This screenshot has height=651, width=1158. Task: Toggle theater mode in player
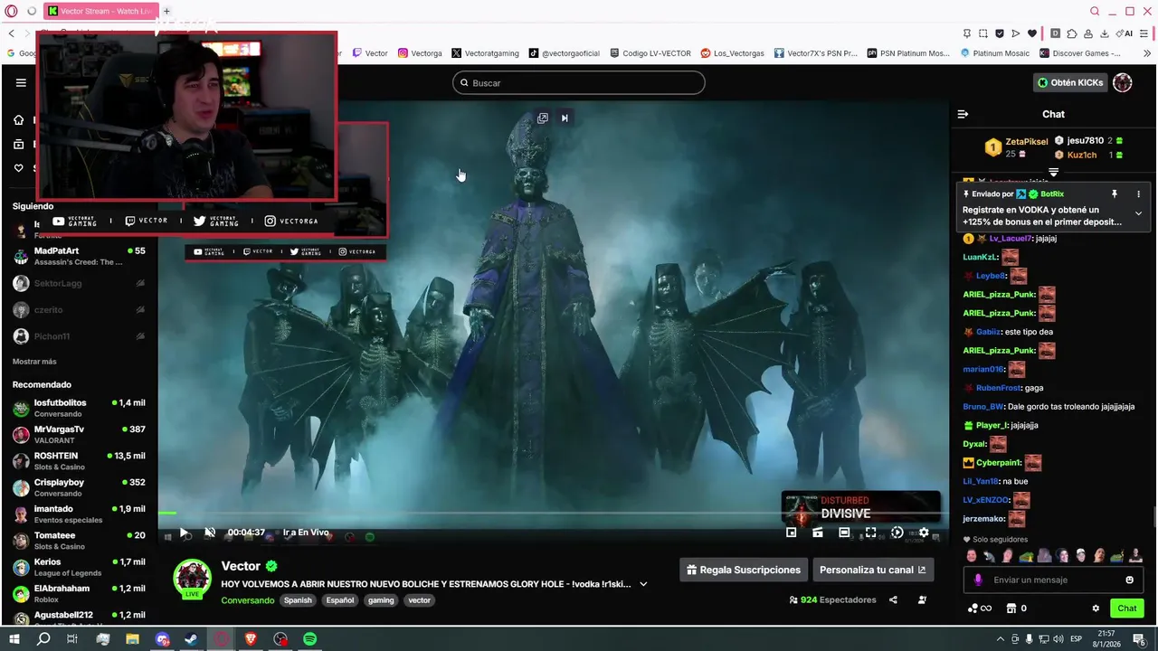[x=844, y=533]
